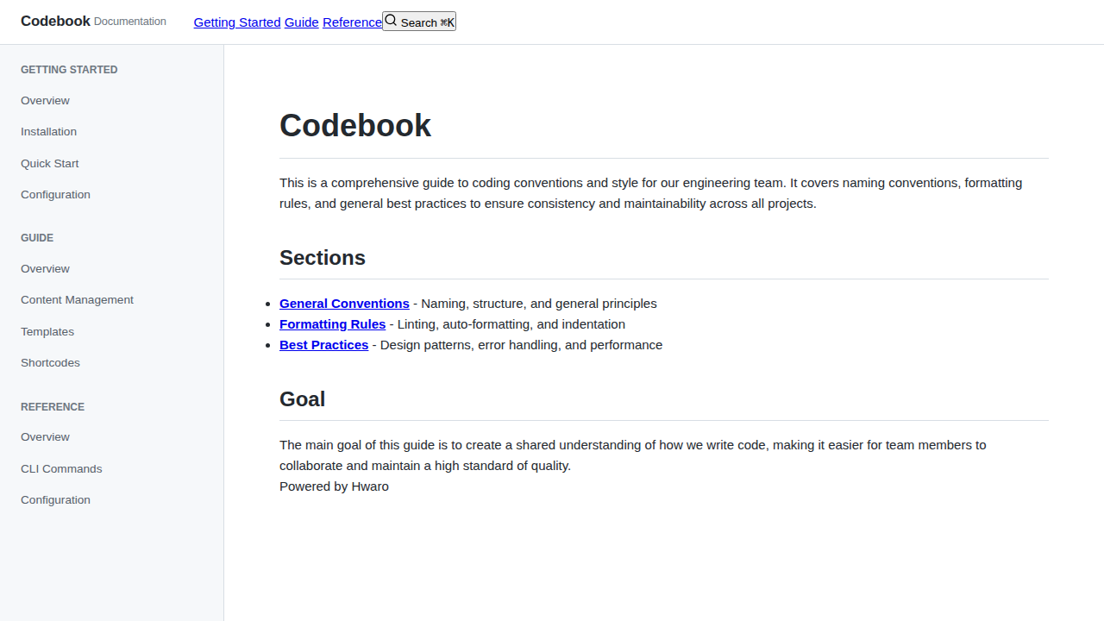
Task: Open the Shortcodes page
Action: (x=50, y=362)
